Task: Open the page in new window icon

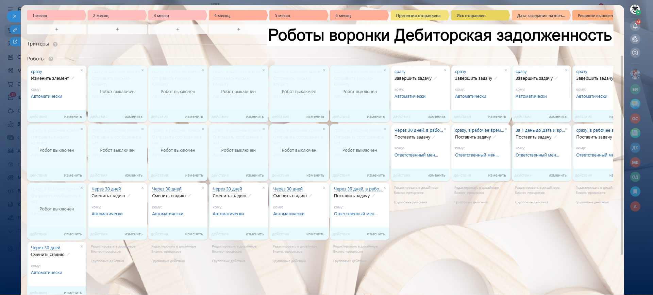Action: (15, 41)
